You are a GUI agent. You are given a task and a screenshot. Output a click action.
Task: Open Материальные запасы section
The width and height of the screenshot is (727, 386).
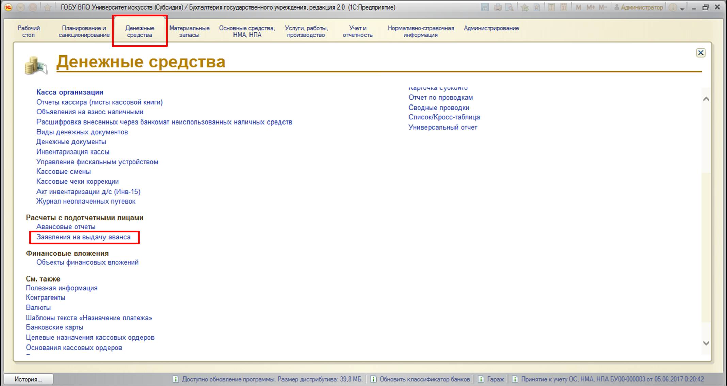tap(189, 31)
